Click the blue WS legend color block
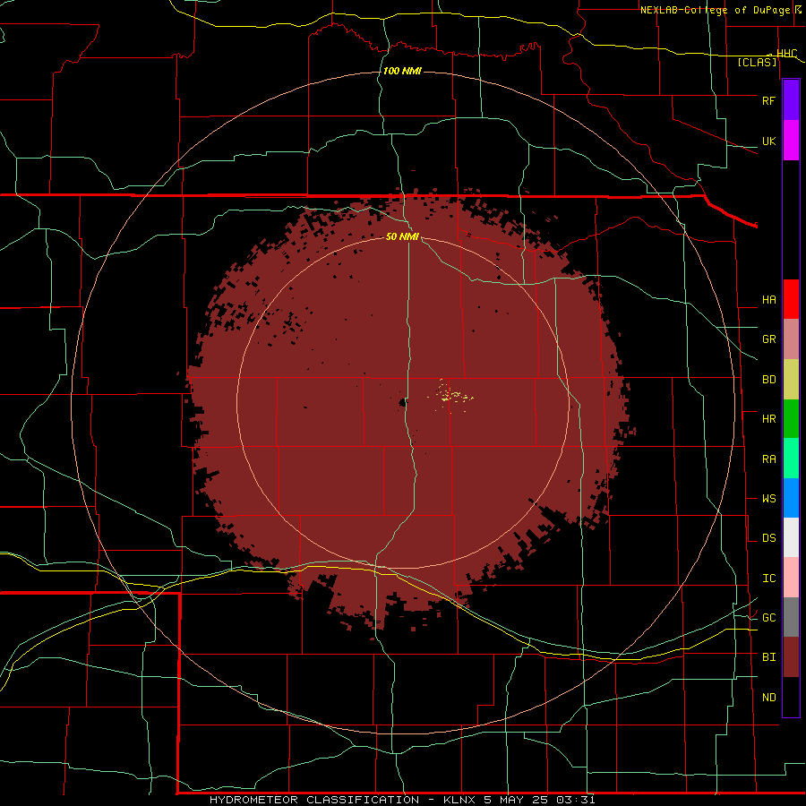806x806 pixels. coord(791,498)
